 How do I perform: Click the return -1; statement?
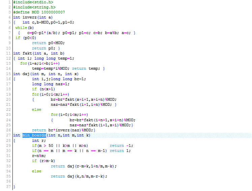pyautogui.click(x=121, y=146)
